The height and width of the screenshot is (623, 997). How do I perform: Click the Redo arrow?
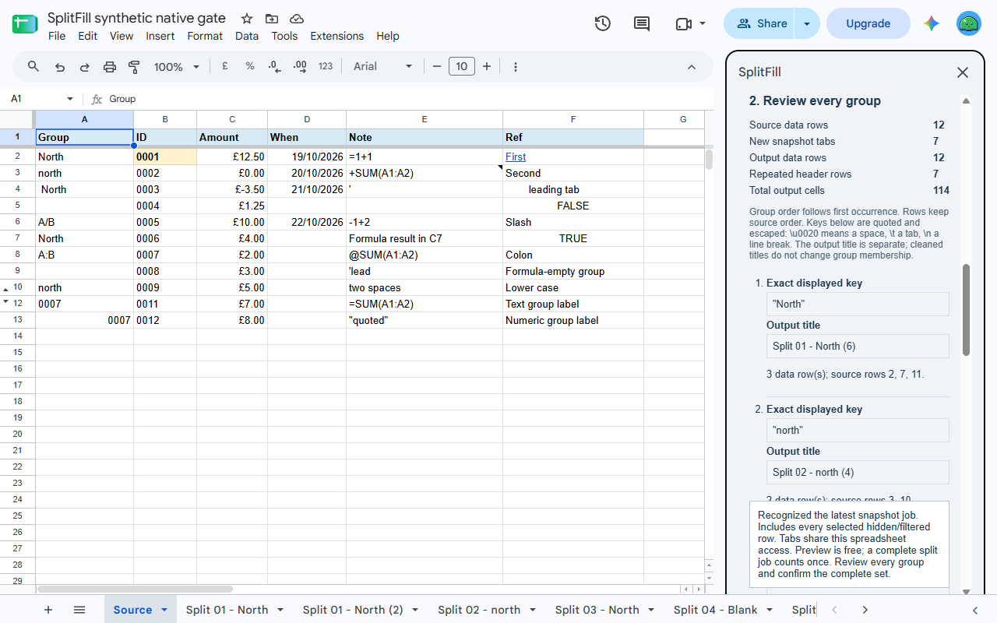tap(85, 67)
